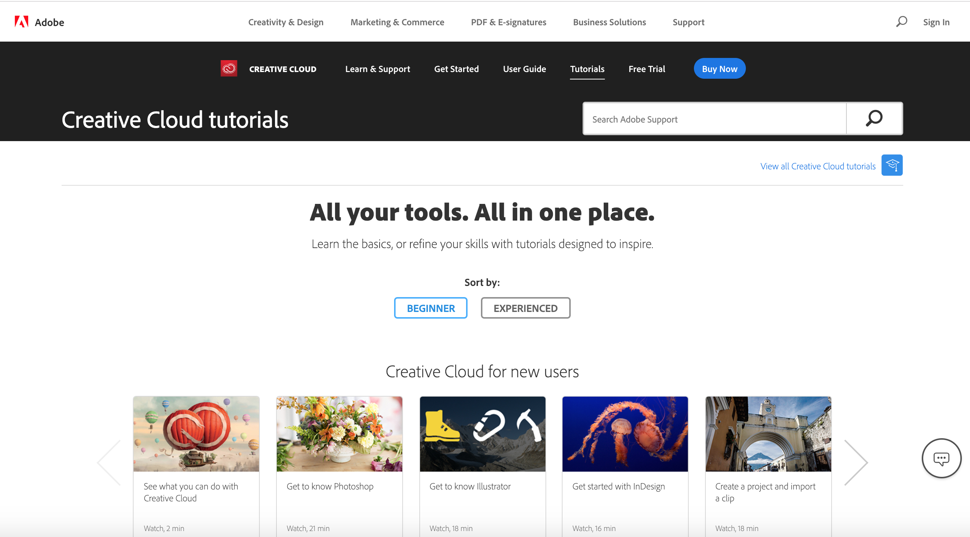Submit search with the magnifier button
The image size is (970, 537).
point(874,118)
